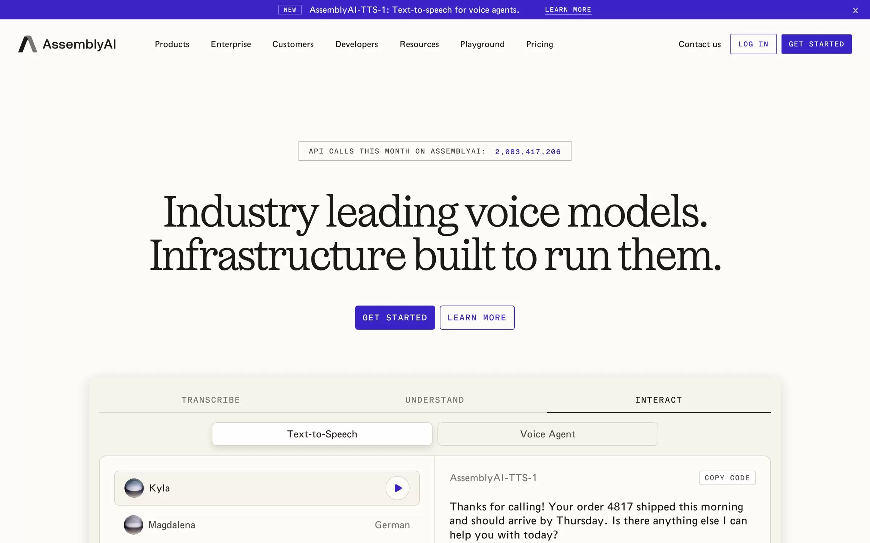Select Magdalena's avatar orb

click(133, 525)
